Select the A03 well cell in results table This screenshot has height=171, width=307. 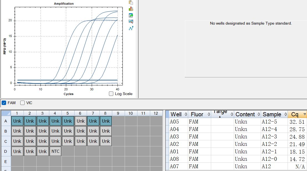[178, 136]
